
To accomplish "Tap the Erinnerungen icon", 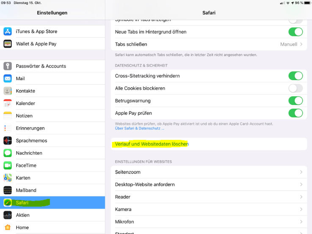I will click(8, 128).
